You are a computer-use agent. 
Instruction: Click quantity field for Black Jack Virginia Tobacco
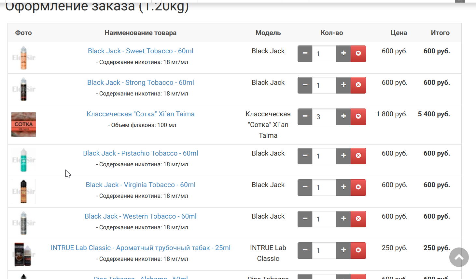[324, 187]
